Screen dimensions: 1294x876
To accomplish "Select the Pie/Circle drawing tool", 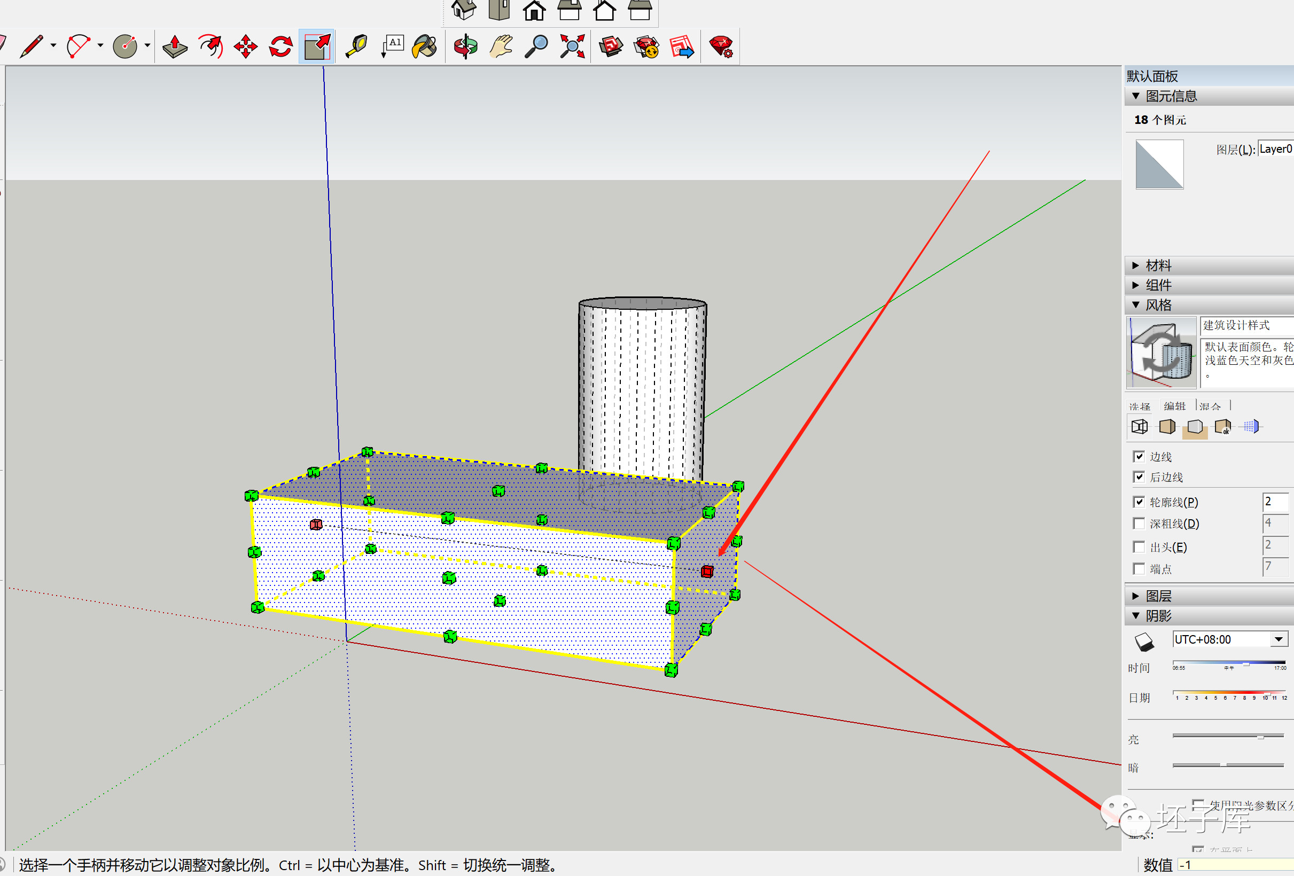I will (x=124, y=46).
